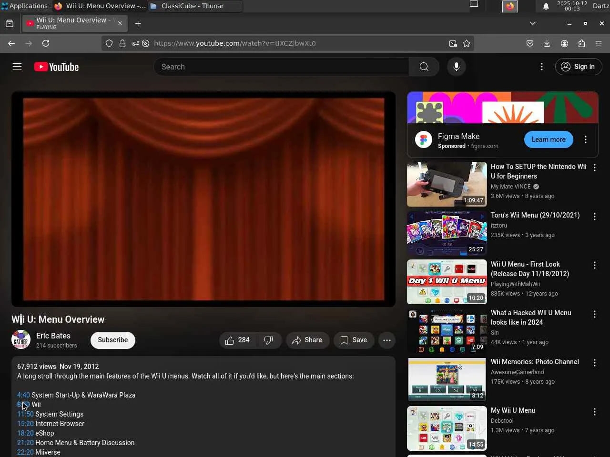Go to YouTube home via the logo
This screenshot has height=457, width=610.
[56, 67]
